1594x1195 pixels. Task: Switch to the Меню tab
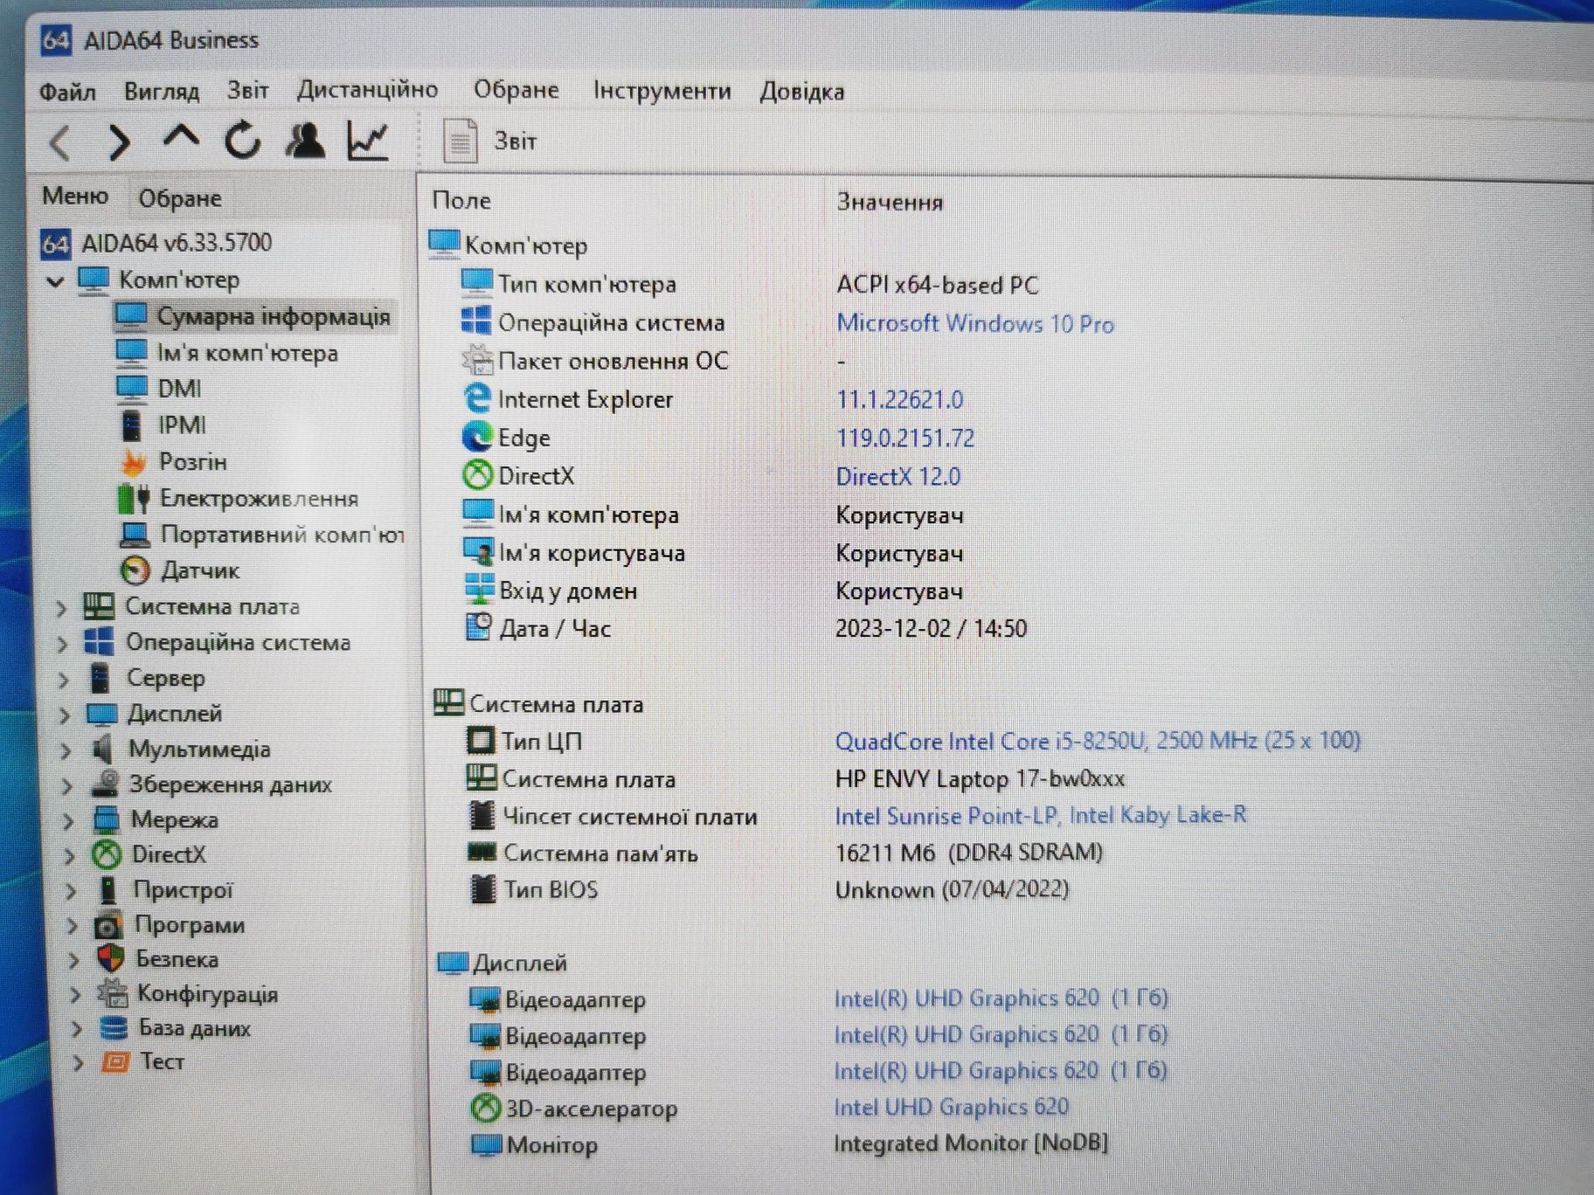[75, 196]
